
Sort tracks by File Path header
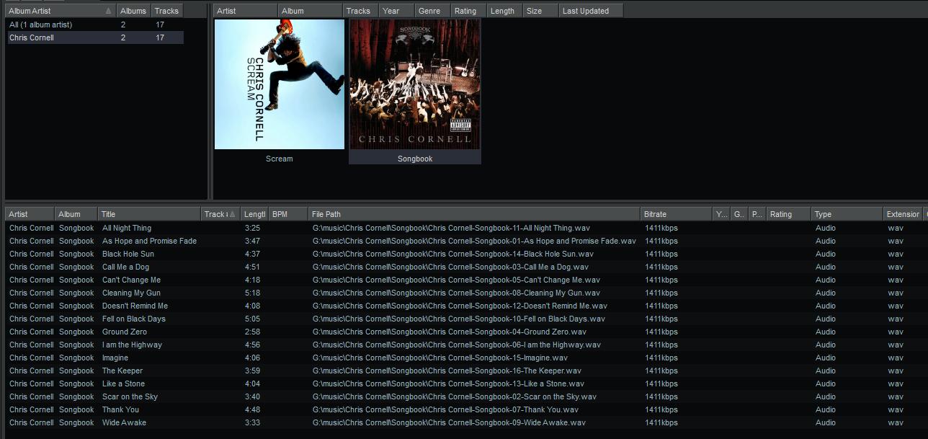point(473,214)
